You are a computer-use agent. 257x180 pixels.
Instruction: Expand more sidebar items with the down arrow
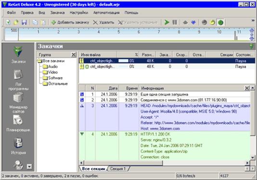pyautogui.click(x=29, y=167)
